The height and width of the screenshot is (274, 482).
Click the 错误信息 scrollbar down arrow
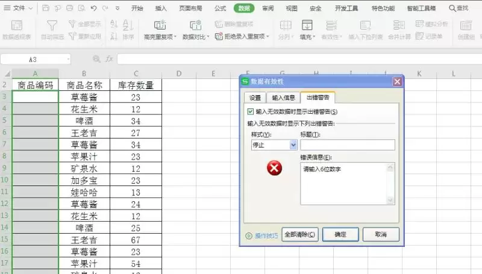(x=390, y=201)
